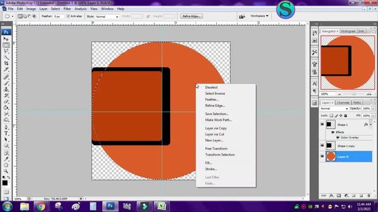Open the tool preset picker dropdown
Viewport: 378px width, 212px height.
[x=12, y=16]
